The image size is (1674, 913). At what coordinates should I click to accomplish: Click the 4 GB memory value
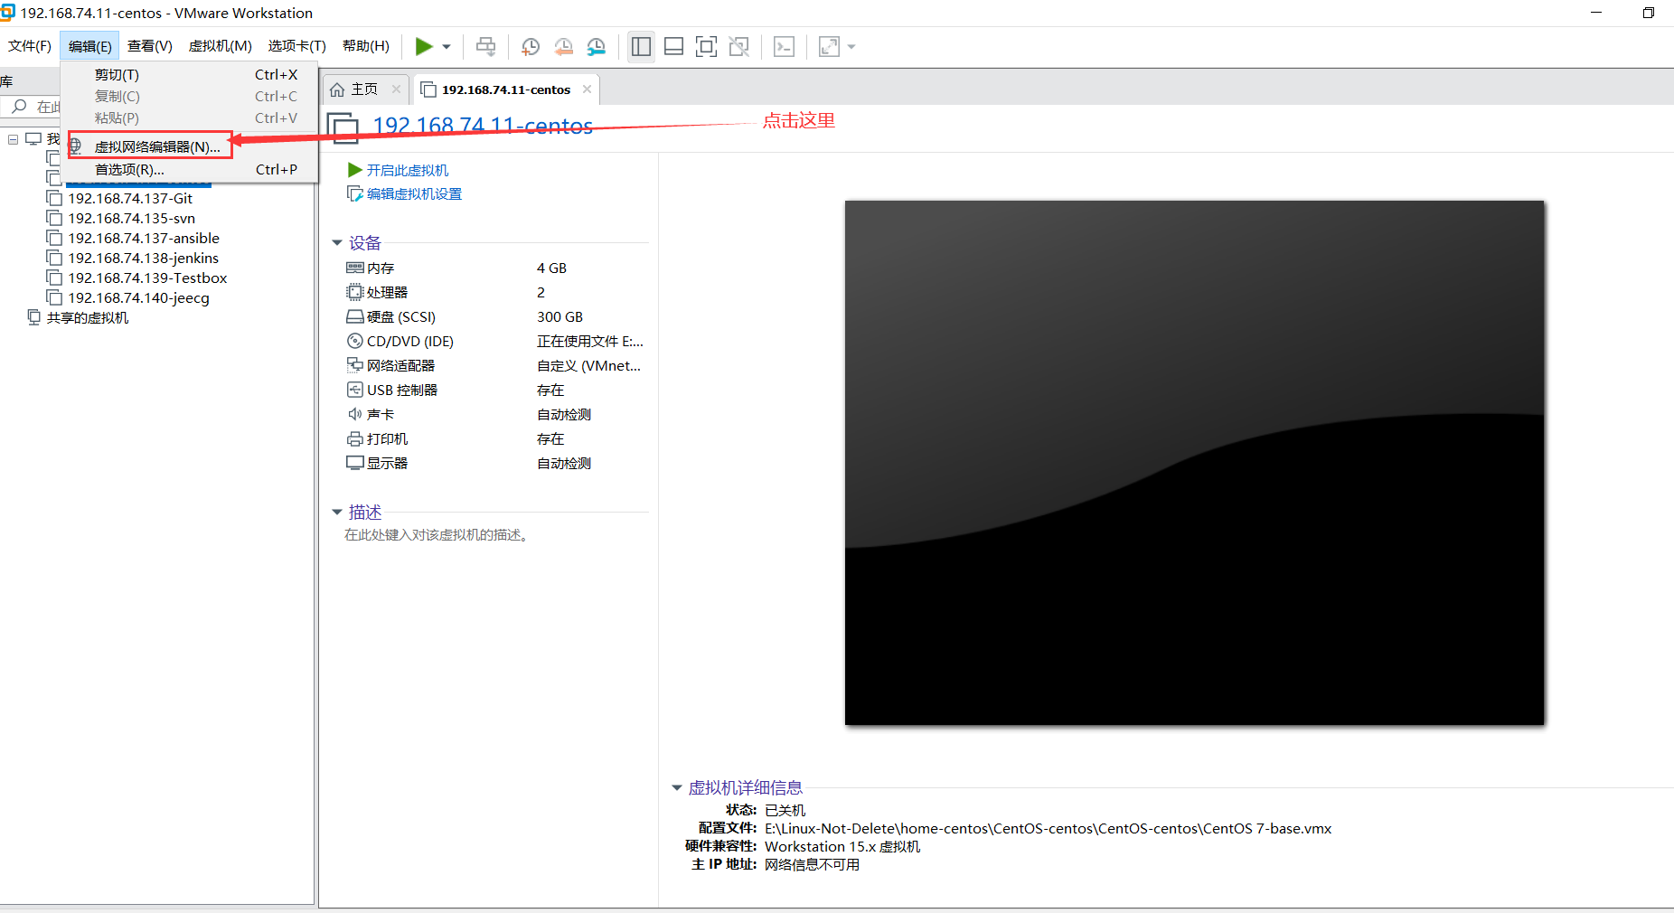click(551, 268)
